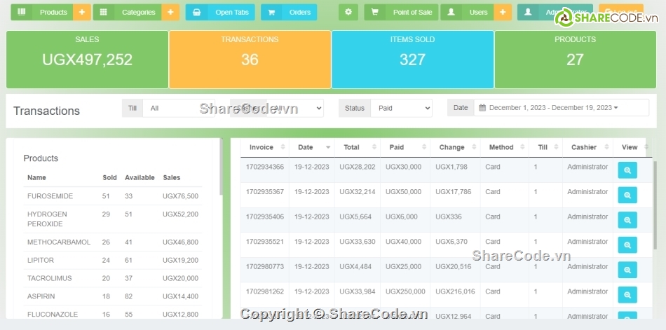The height and width of the screenshot is (330, 666).
Task: Open the view icon for invoice 1702935406
Action: click(x=627, y=220)
